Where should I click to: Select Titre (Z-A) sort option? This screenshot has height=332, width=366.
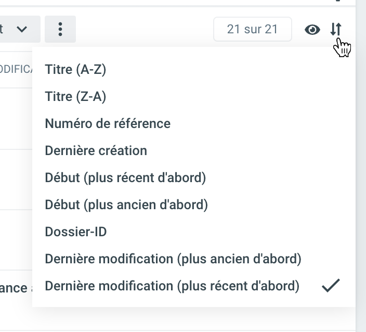click(x=75, y=96)
